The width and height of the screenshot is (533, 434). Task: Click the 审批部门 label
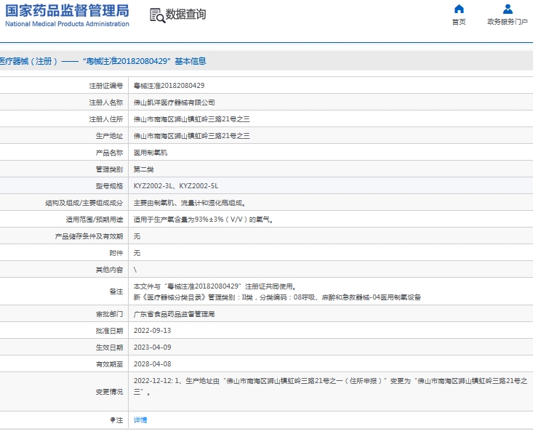110,314
